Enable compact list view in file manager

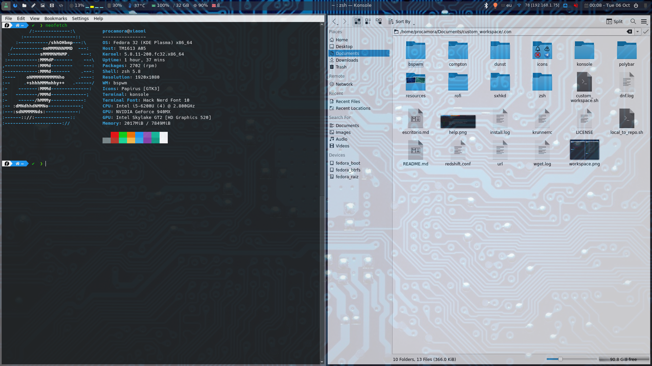[x=368, y=21]
